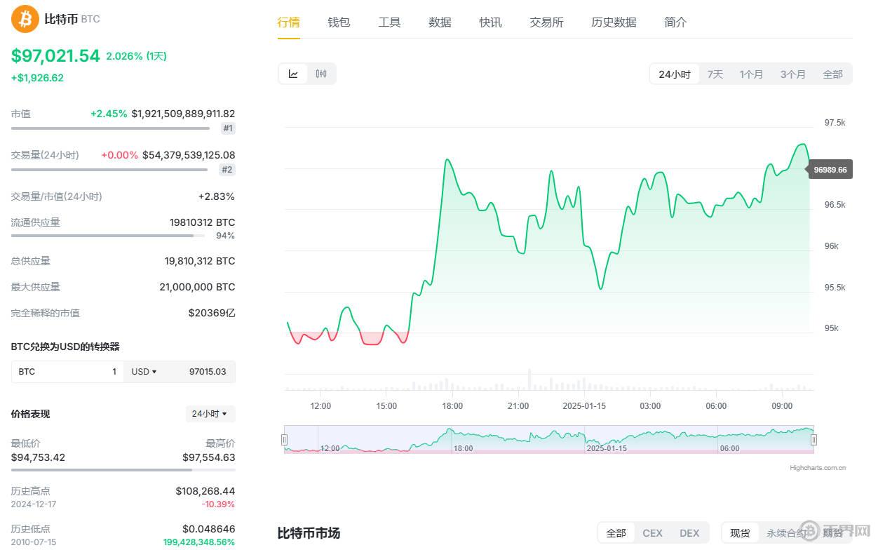Choose CEX market filter
This screenshot has width=878, height=550.
point(652,532)
